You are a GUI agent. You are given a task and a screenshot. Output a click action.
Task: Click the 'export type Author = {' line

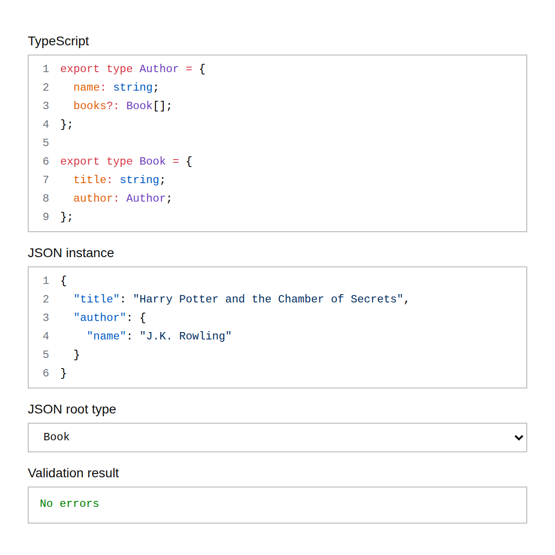click(133, 69)
